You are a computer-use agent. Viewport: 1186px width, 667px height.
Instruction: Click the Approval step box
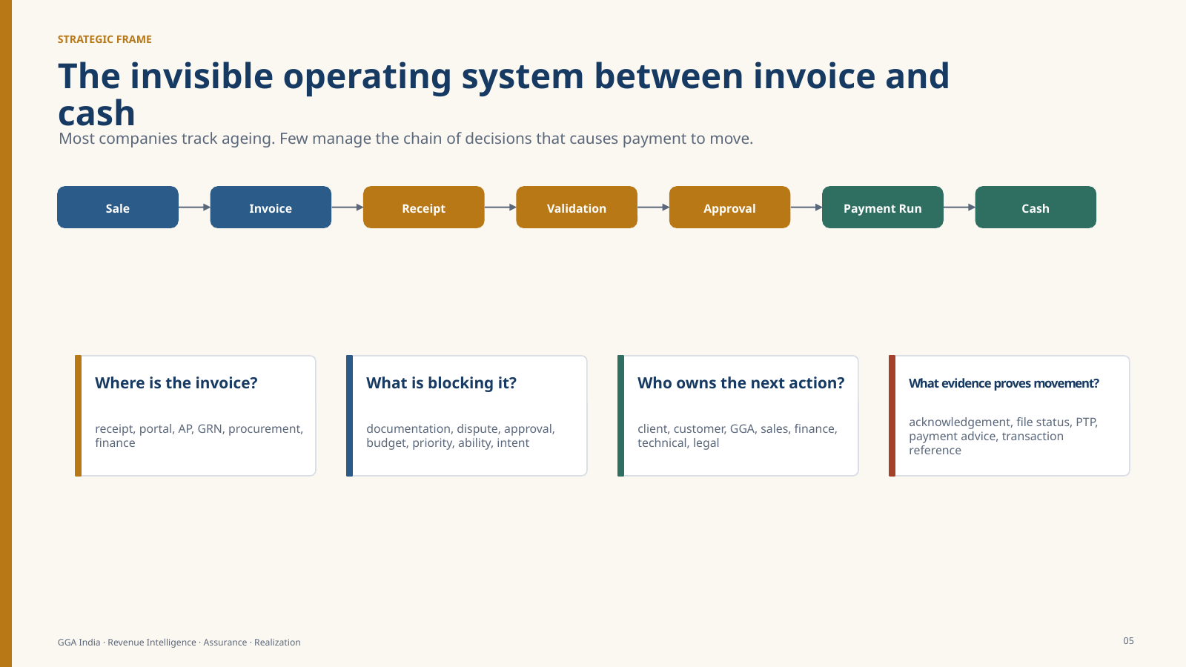(x=730, y=208)
